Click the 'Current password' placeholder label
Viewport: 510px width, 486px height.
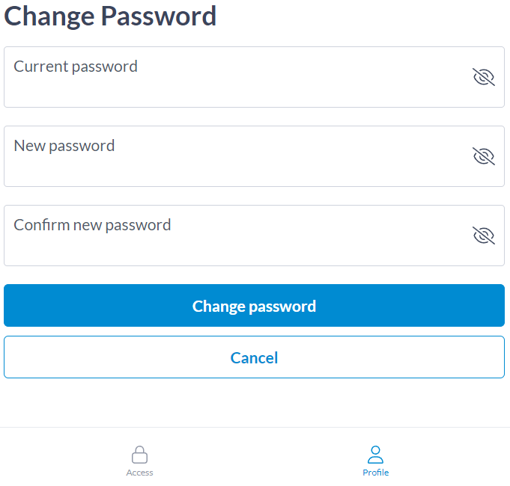(76, 67)
